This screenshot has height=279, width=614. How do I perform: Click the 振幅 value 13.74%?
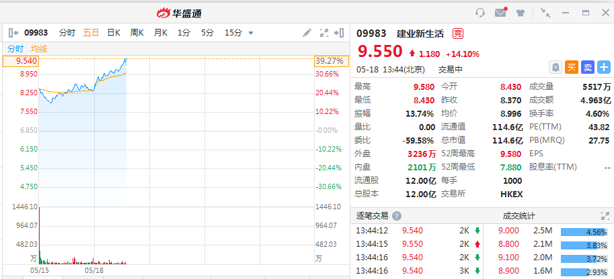pyautogui.click(x=420, y=114)
